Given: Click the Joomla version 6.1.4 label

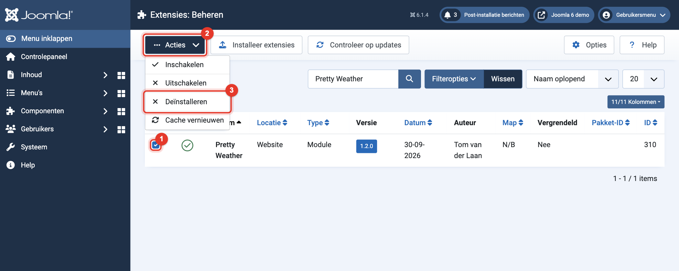Looking at the screenshot, I should pos(419,15).
